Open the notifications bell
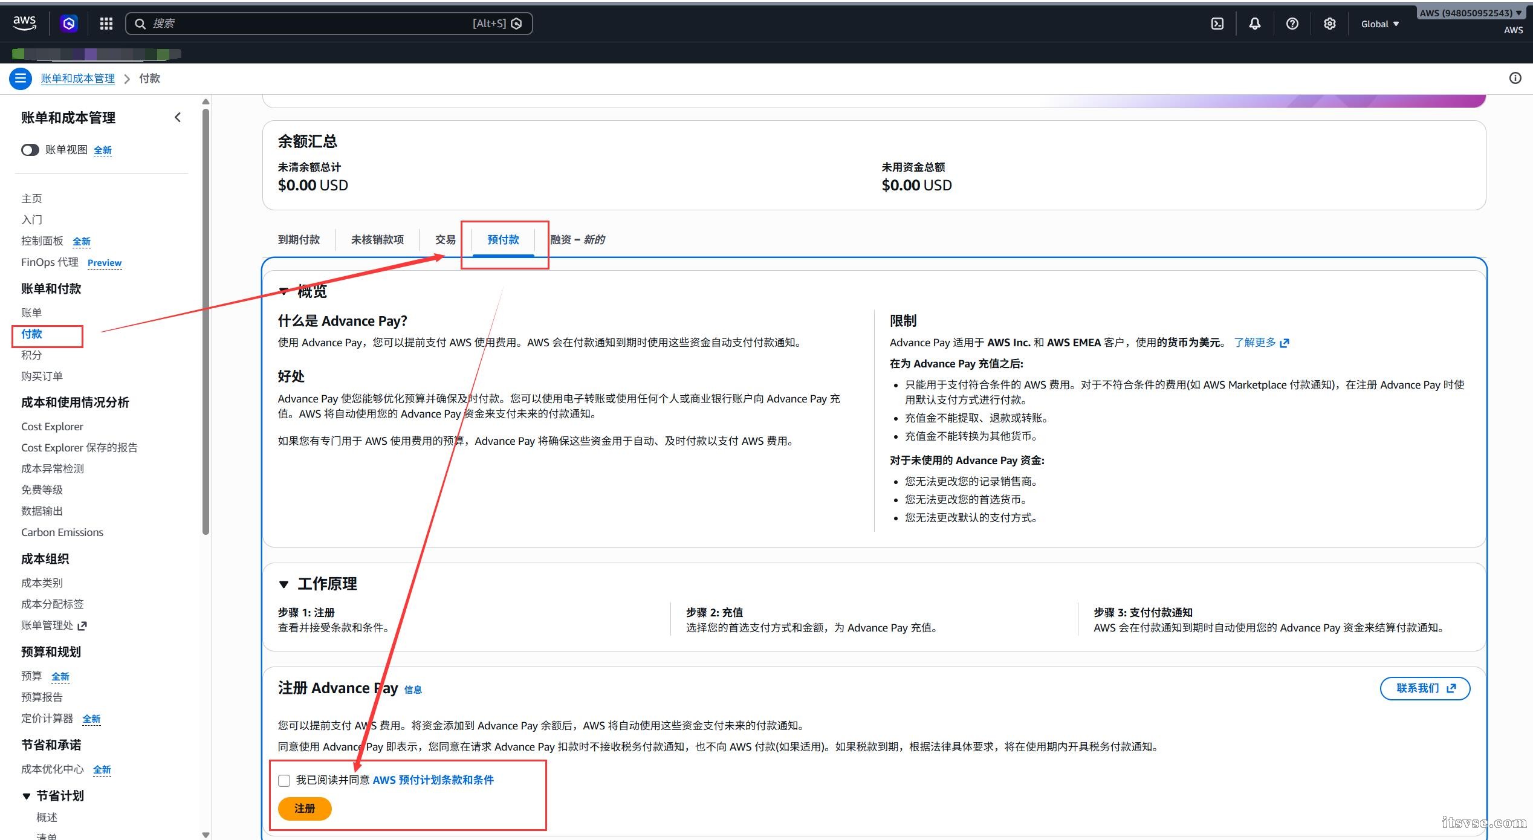 click(x=1255, y=24)
